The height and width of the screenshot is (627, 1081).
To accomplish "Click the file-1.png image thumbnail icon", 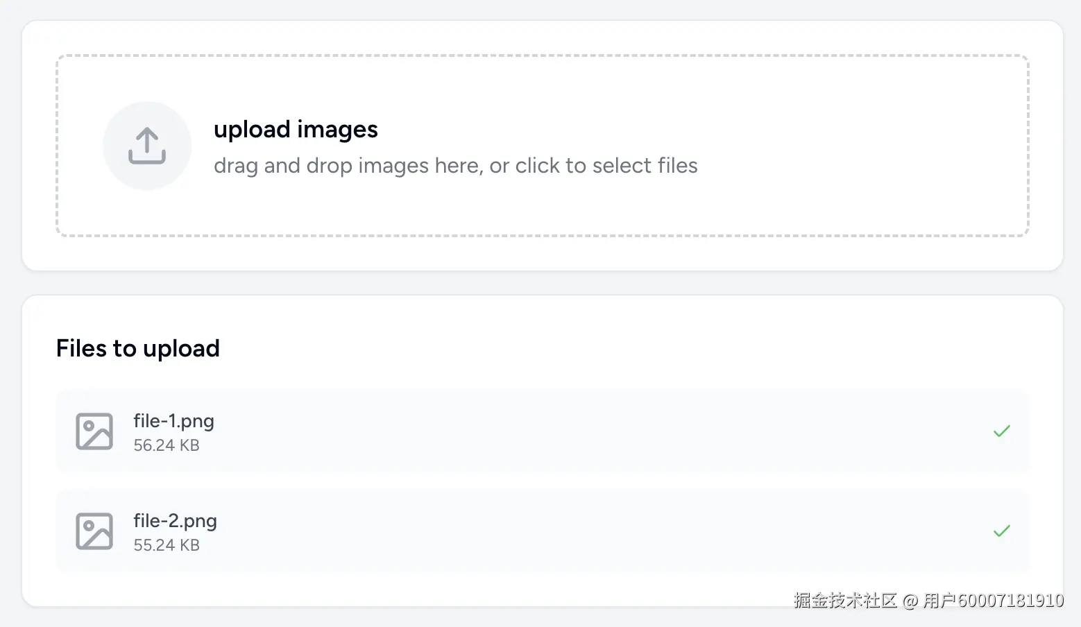I will point(94,431).
